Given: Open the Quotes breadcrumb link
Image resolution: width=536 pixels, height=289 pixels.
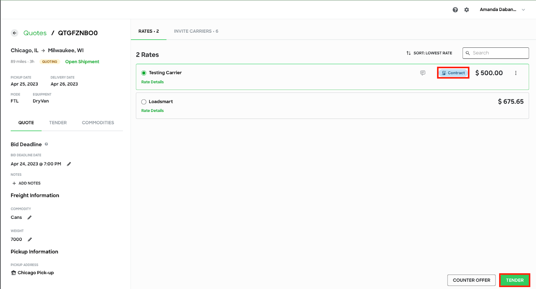Looking at the screenshot, I should click(35, 33).
